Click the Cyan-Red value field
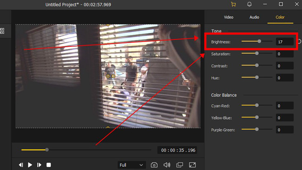Image resolution: width=302 pixels, height=170 pixels. [x=285, y=106]
